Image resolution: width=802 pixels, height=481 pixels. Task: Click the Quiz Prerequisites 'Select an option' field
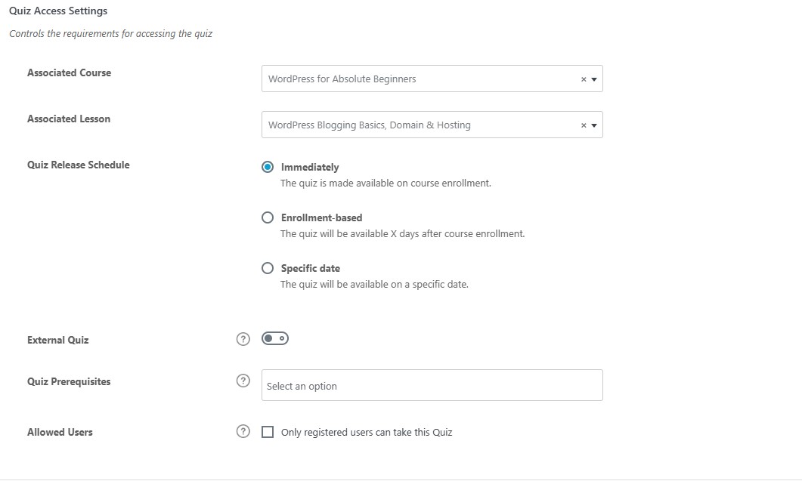click(432, 385)
